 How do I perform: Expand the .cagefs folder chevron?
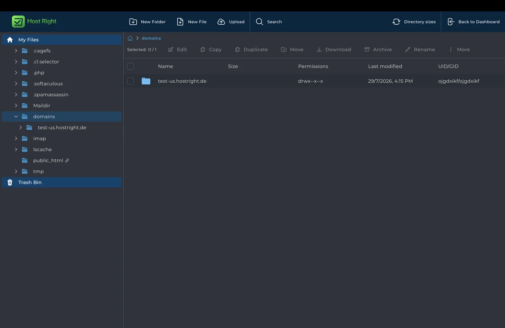[16, 51]
